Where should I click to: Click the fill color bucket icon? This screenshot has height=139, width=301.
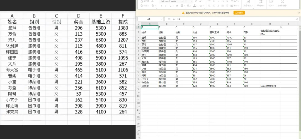pos(188,6)
